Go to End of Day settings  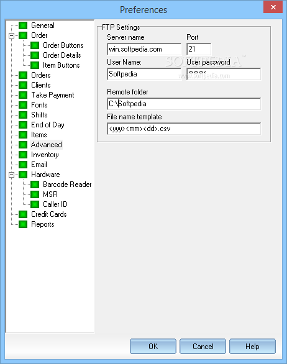(x=48, y=125)
